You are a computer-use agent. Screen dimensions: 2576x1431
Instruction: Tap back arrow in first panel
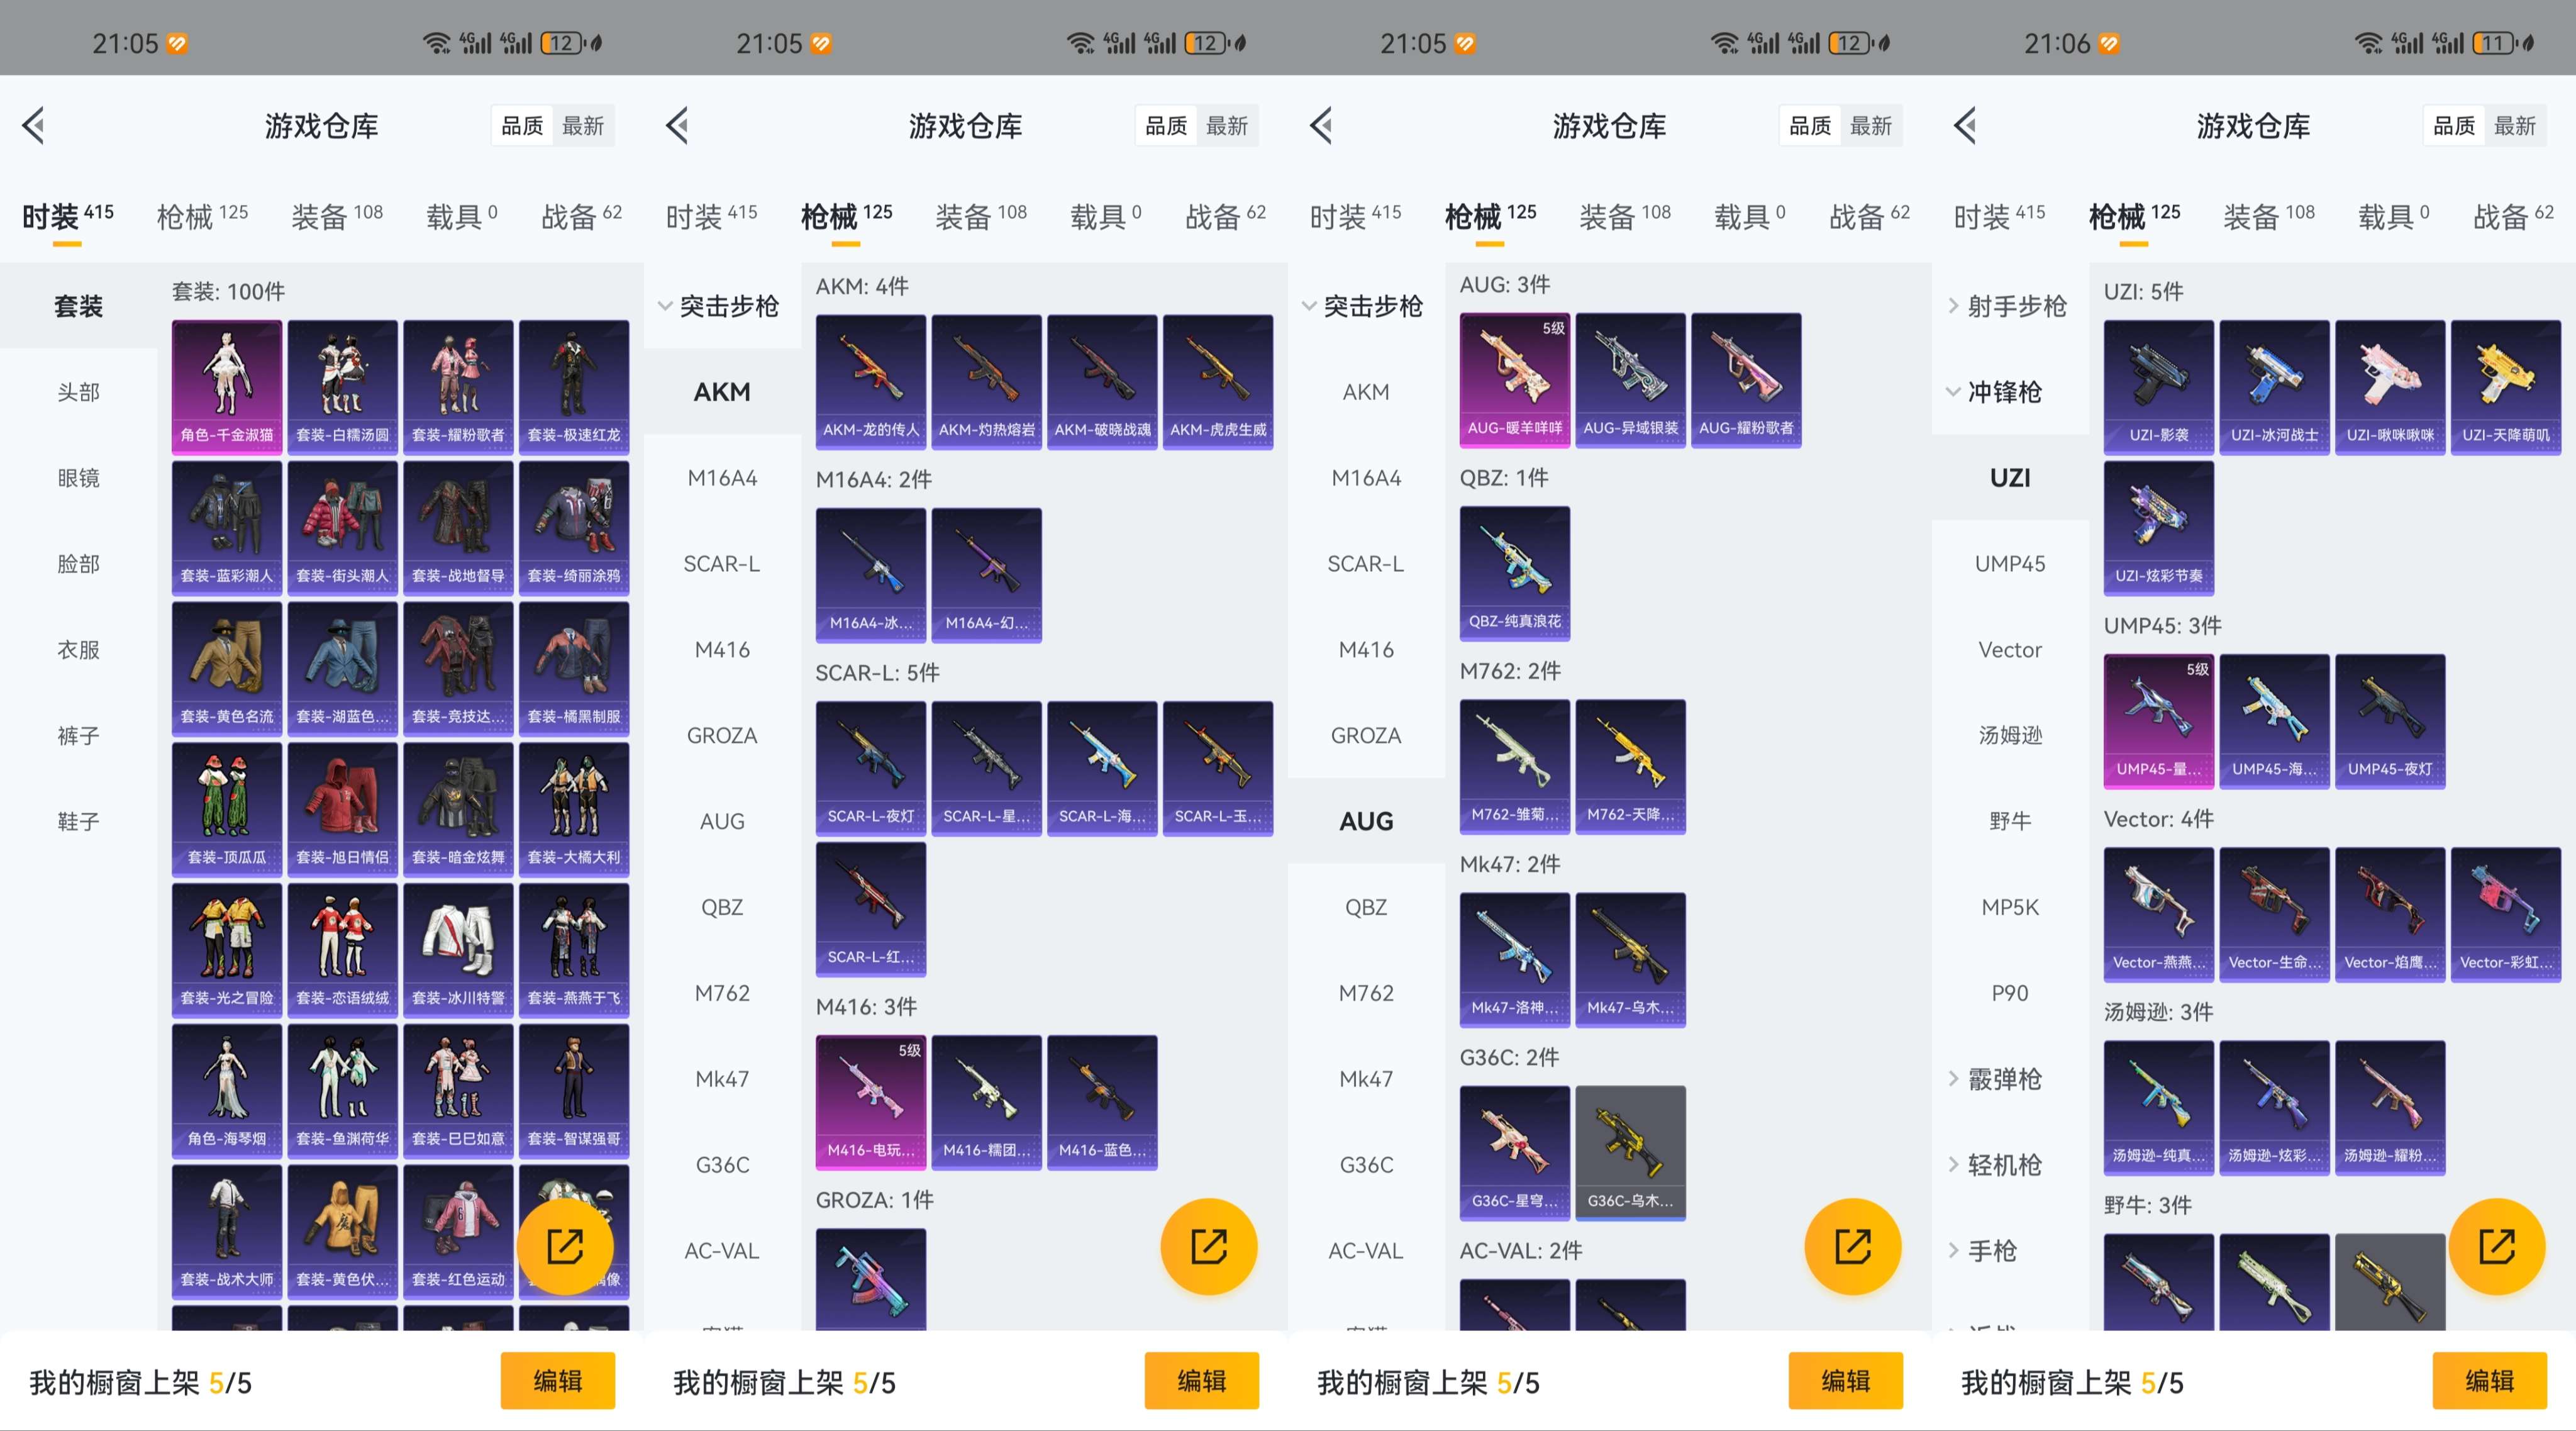coord(34,125)
